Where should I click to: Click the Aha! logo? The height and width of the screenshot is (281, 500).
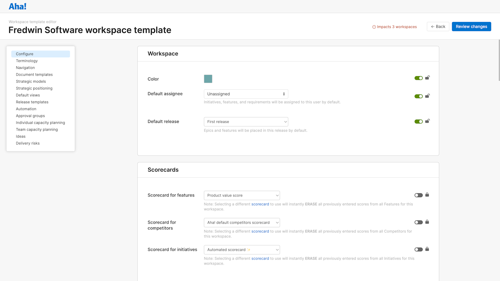pos(17,6)
